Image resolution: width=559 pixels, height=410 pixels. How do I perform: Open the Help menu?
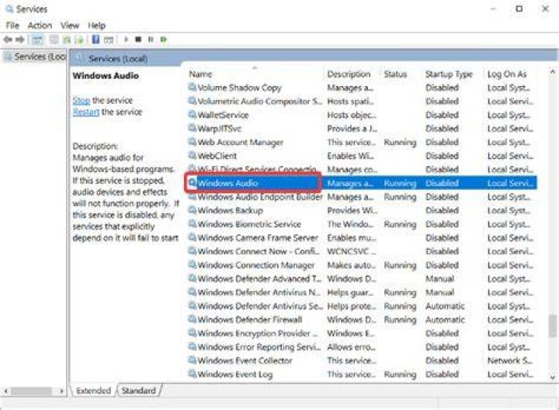96,26
